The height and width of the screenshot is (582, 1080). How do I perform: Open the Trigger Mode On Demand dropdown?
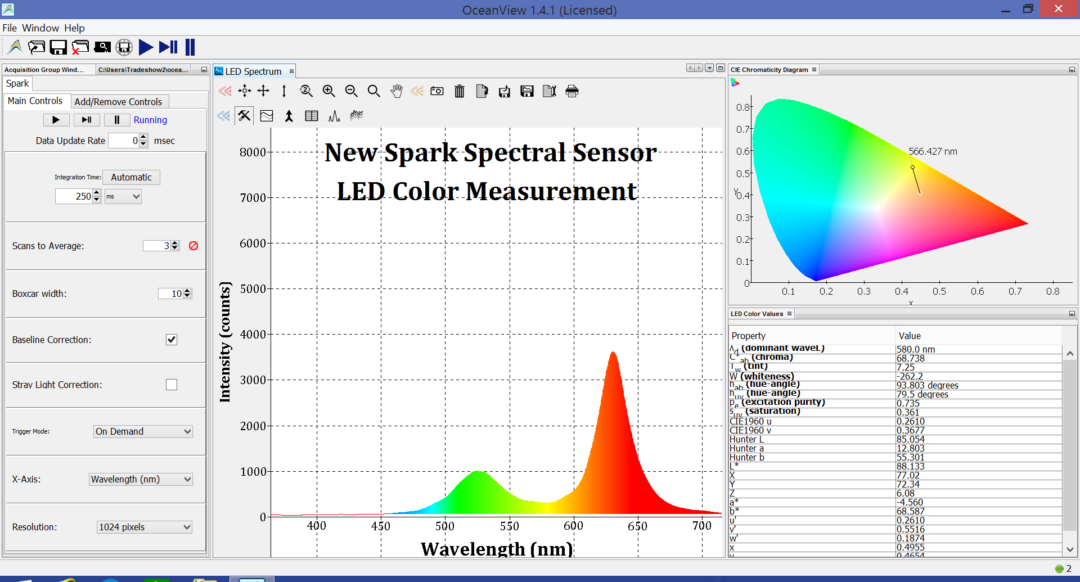click(x=143, y=431)
